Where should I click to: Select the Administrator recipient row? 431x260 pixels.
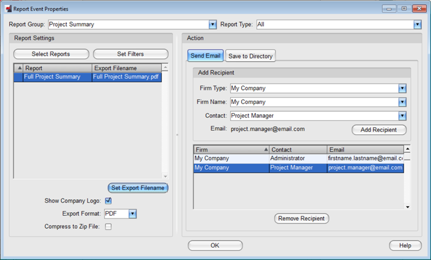coord(287,158)
